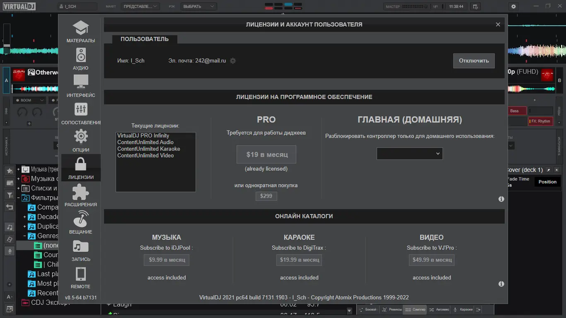Open the Remote phone section
The image size is (566, 318).
81,278
